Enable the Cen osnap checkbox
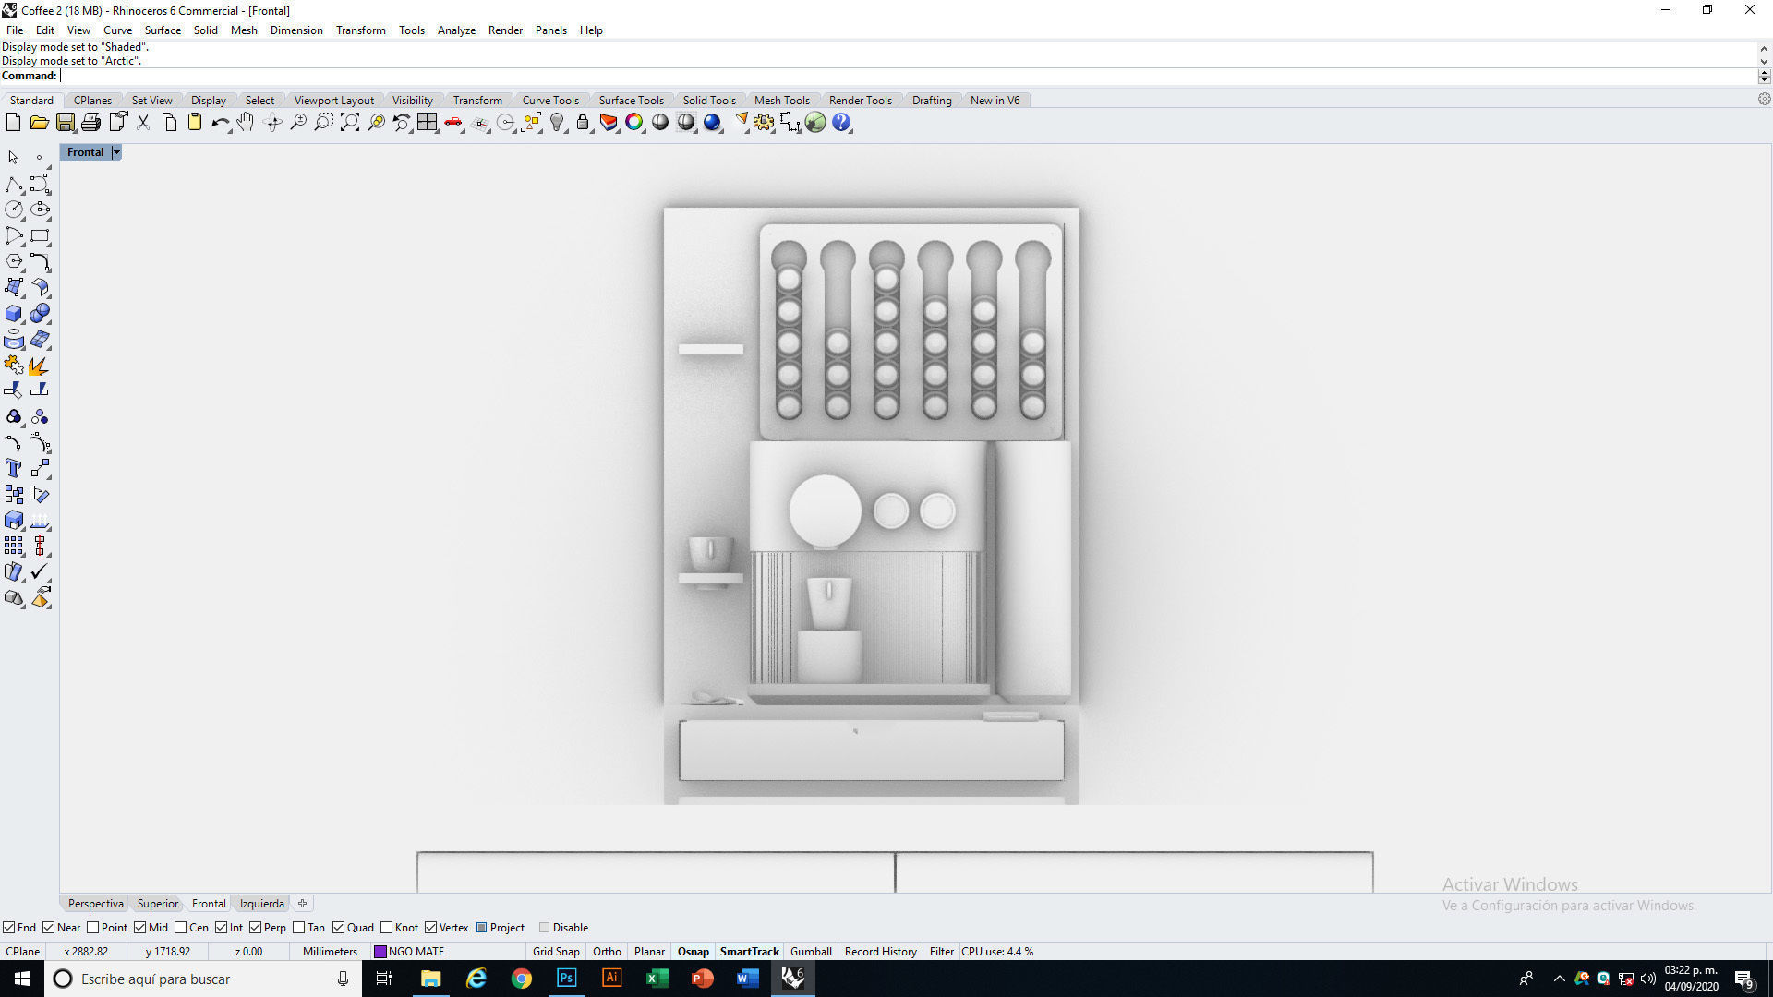The image size is (1773, 997). (181, 928)
